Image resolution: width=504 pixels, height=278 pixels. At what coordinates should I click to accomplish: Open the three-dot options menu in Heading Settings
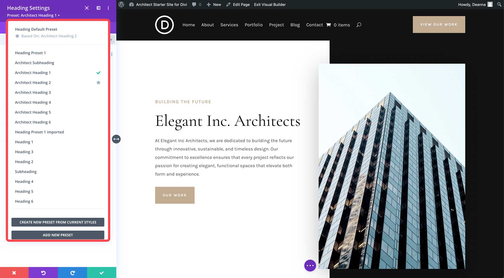coord(108,8)
